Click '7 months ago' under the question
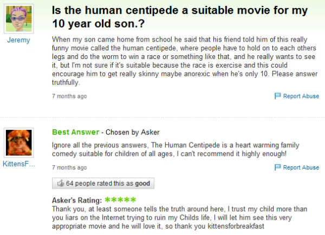The width and height of the screenshot is (325, 235). [69, 96]
